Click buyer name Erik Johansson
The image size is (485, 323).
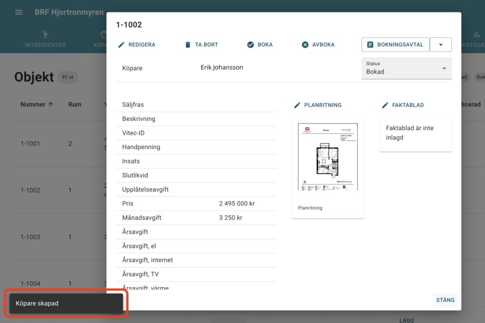coord(222,68)
